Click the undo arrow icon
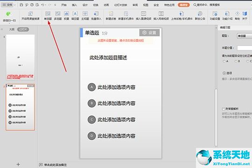Screen dimensions: 252x168 [42, 5]
